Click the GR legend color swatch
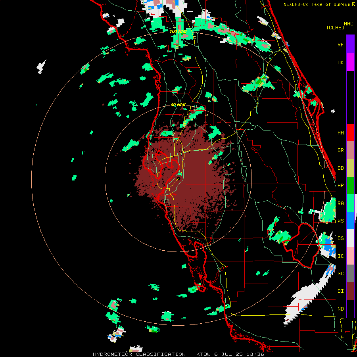This screenshot has width=357, height=357. [350, 150]
